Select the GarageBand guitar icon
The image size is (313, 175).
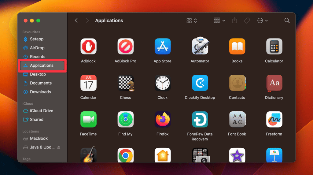(x=88, y=155)
